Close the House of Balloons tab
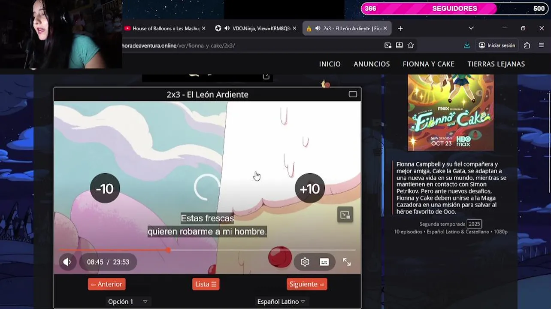 pyautogui.click(x=203, y=28)
